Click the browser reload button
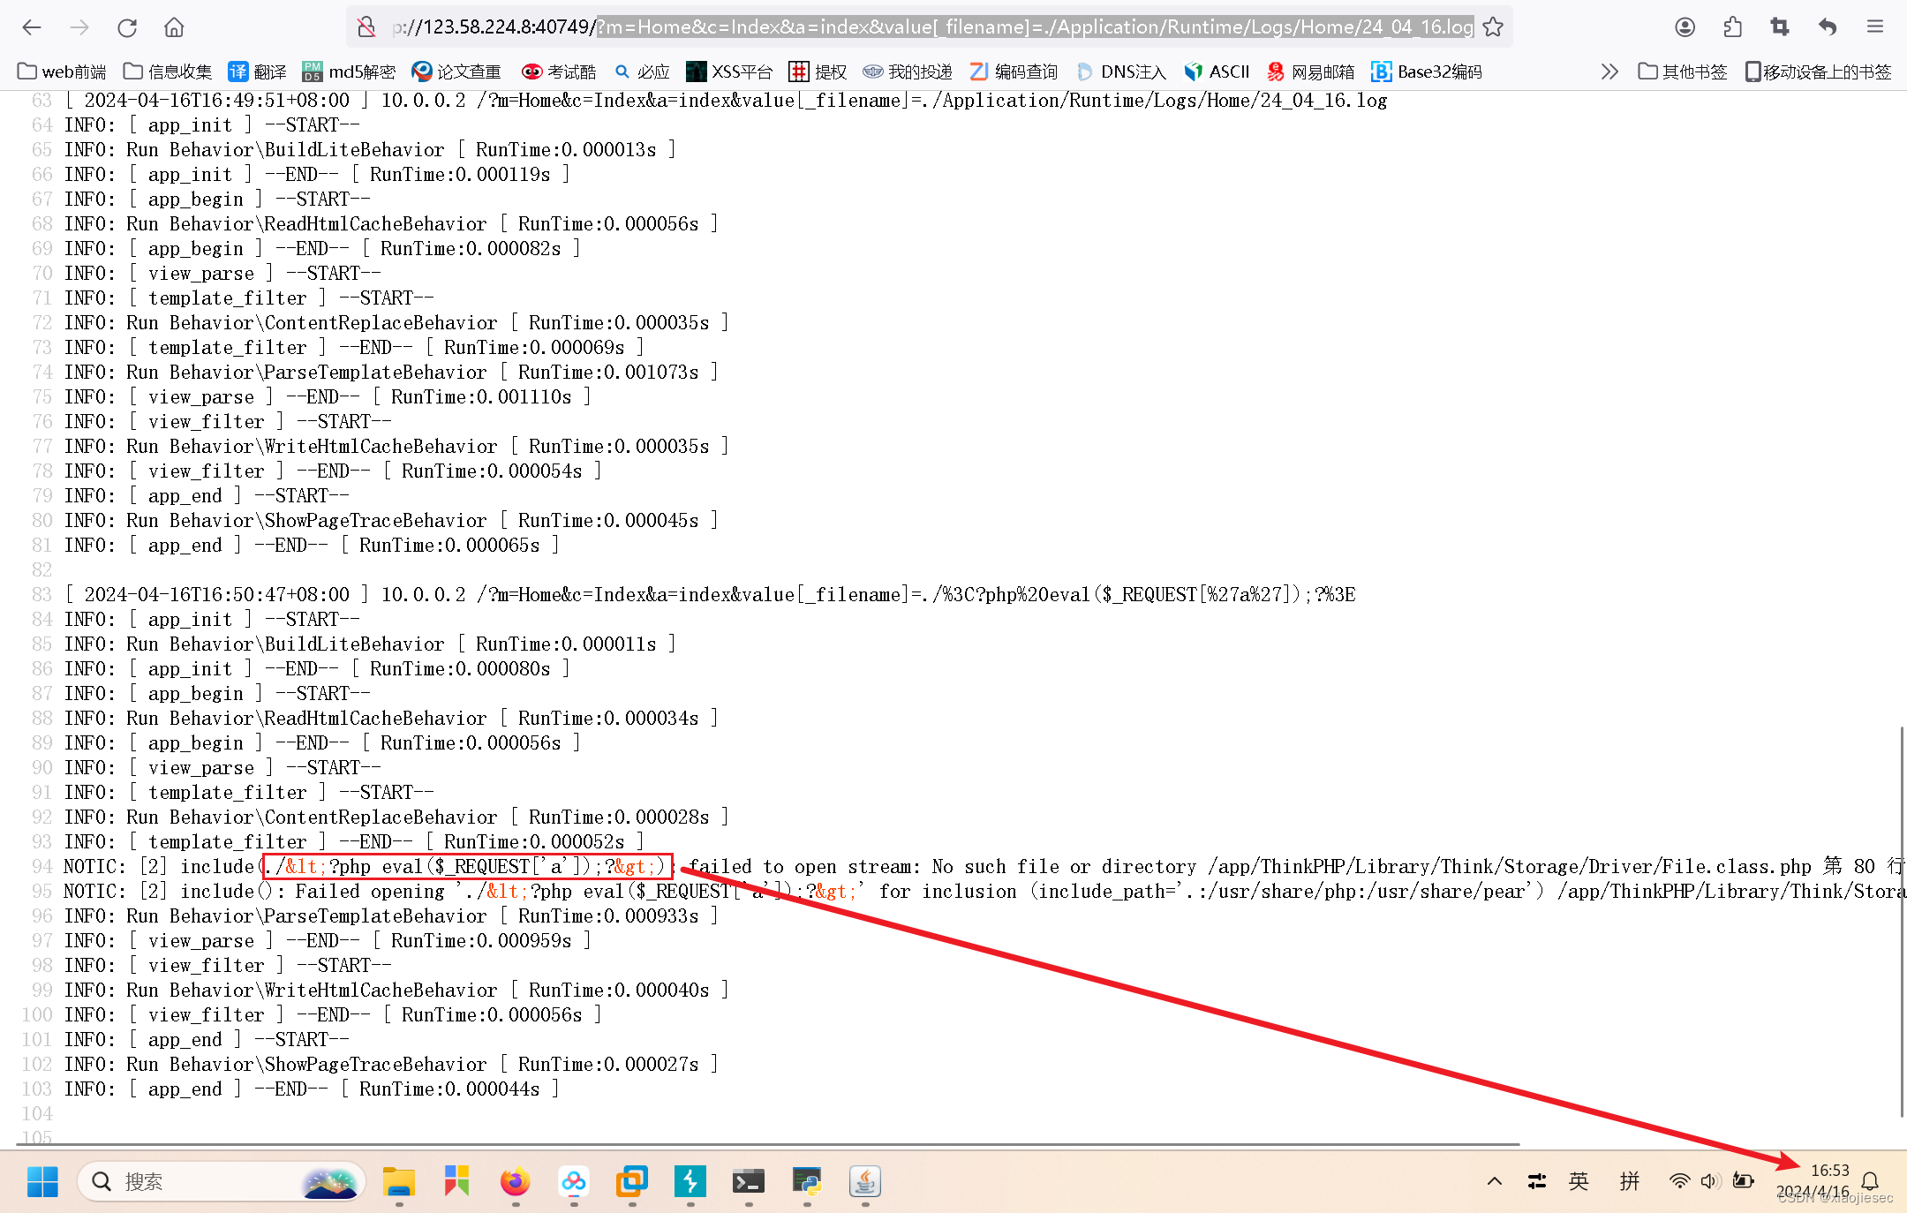 click(x=127, y=27)
